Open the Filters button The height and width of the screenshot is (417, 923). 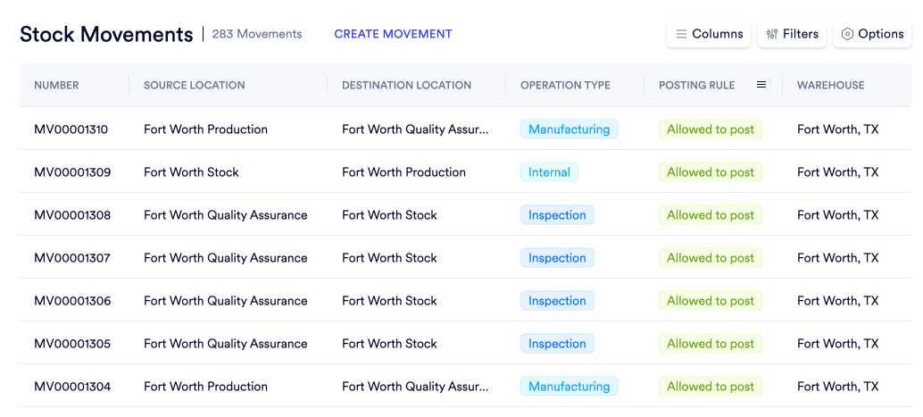[x=792, y=34]
